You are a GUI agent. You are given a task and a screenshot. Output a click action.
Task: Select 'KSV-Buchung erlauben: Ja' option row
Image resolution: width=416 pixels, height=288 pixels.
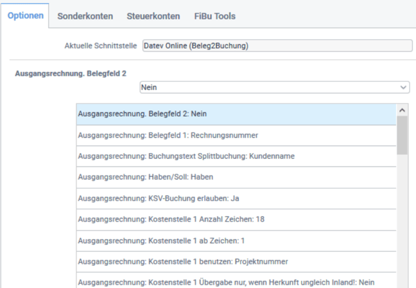[236, 198]
